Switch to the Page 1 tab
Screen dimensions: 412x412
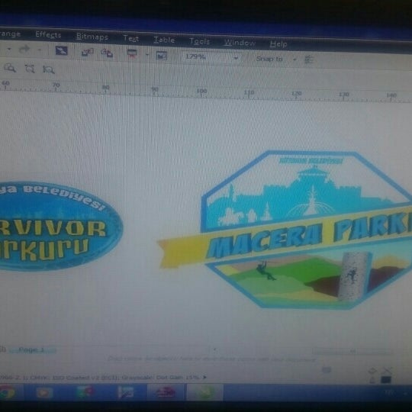click(x=32, y=350)
